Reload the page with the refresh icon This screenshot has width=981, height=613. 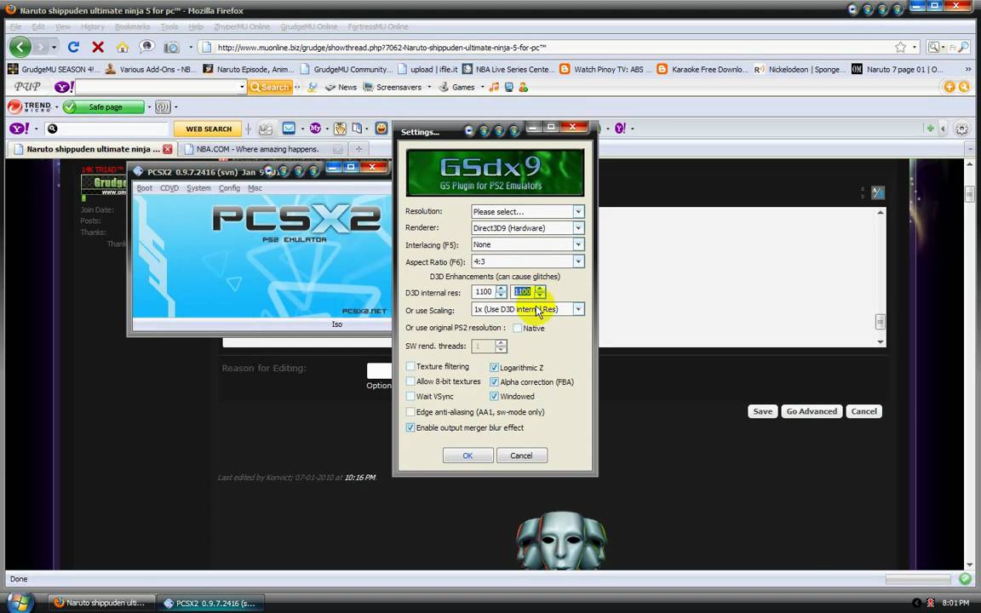pos(73,47)
